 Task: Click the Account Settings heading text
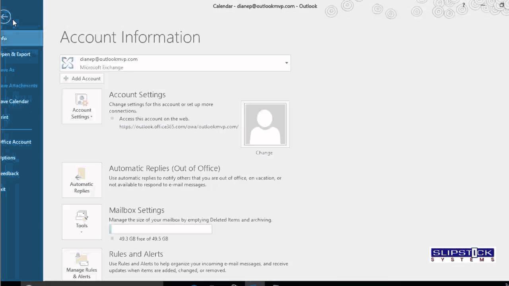pos(137,95)
